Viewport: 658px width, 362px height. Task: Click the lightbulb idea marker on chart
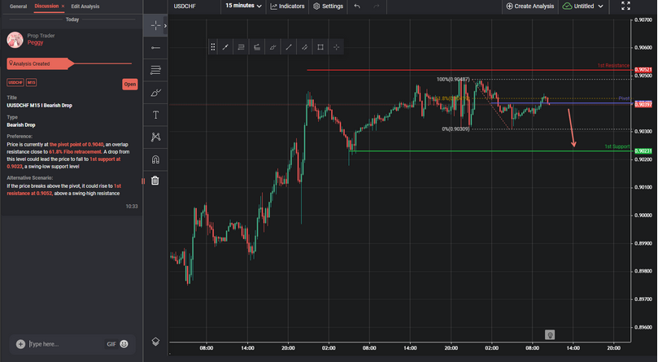click(550, 334)
